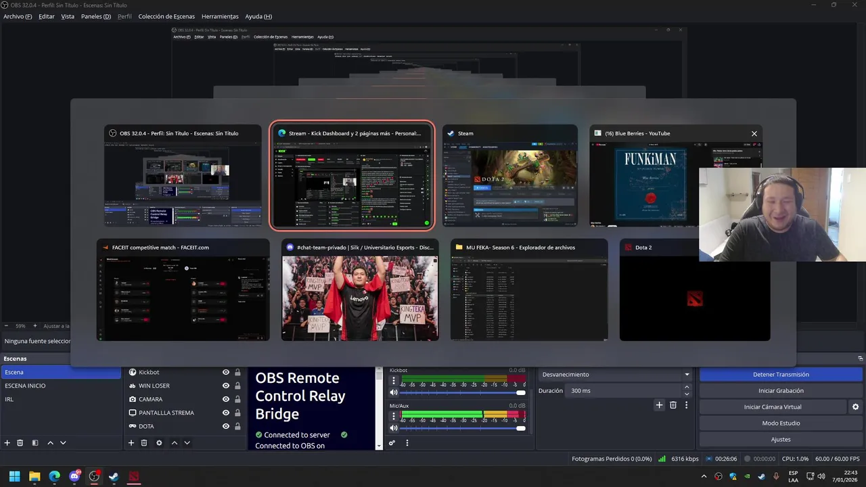Open the Ayuda menu

(258, 16)
